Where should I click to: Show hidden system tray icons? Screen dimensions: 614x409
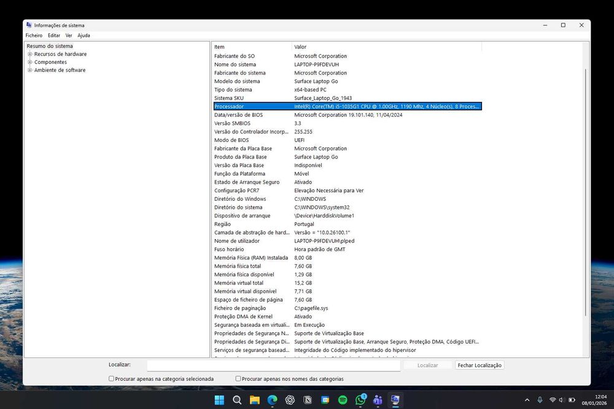527,400
